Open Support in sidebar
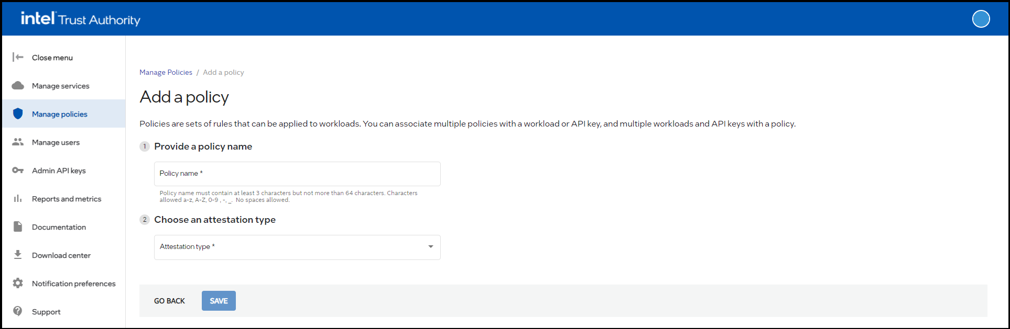1010x329 pixels. [x=63, y=312]
